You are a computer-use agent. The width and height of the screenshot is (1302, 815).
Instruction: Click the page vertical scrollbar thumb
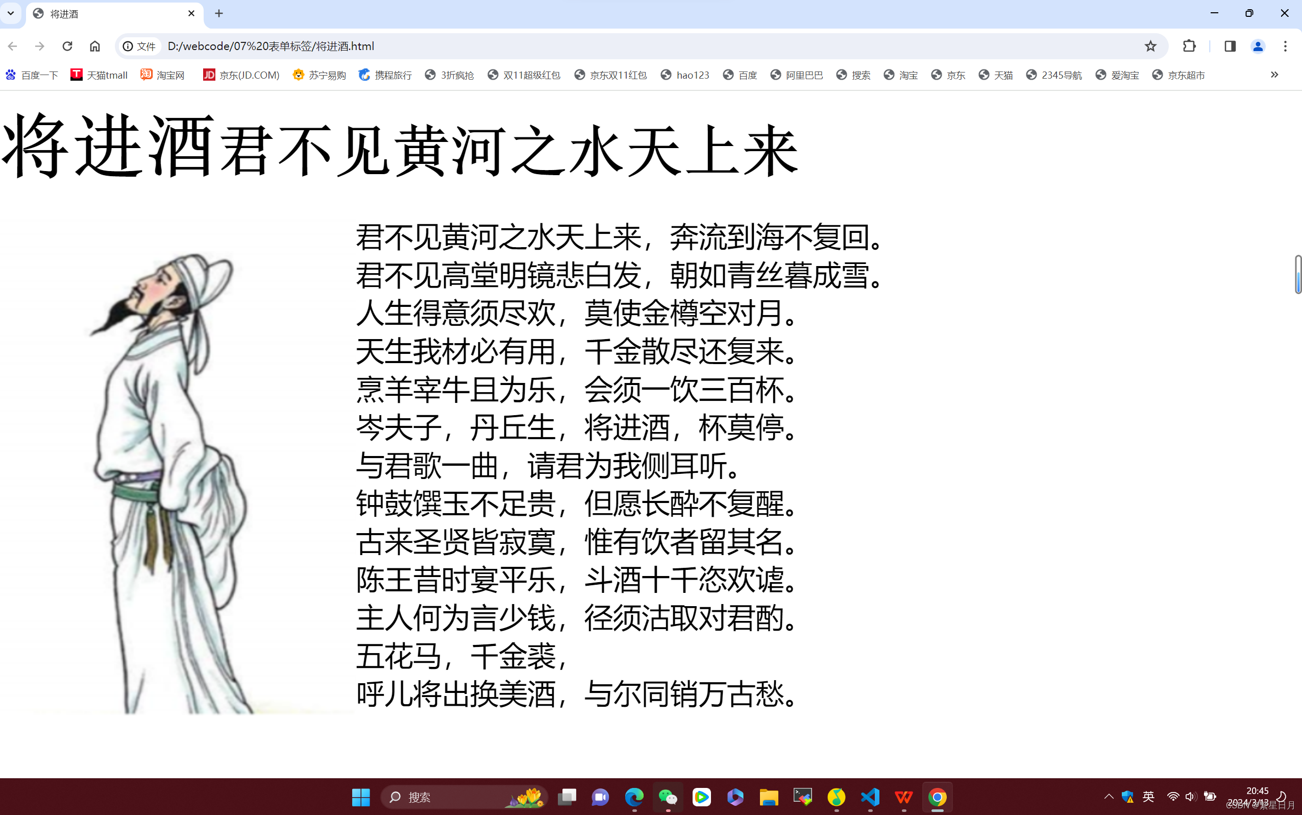point(1298,275)
